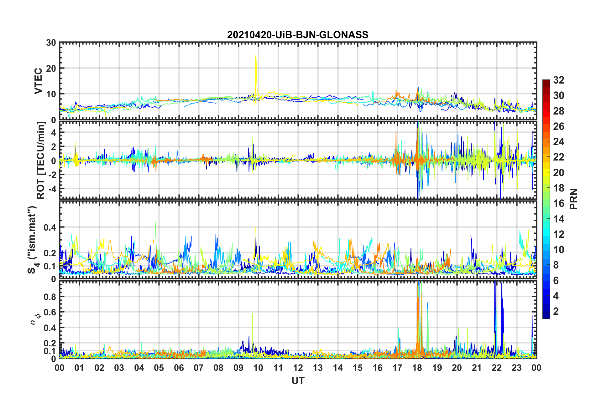Choose colorbar tick value 4
Screen dimensions: 596x398
556,296
